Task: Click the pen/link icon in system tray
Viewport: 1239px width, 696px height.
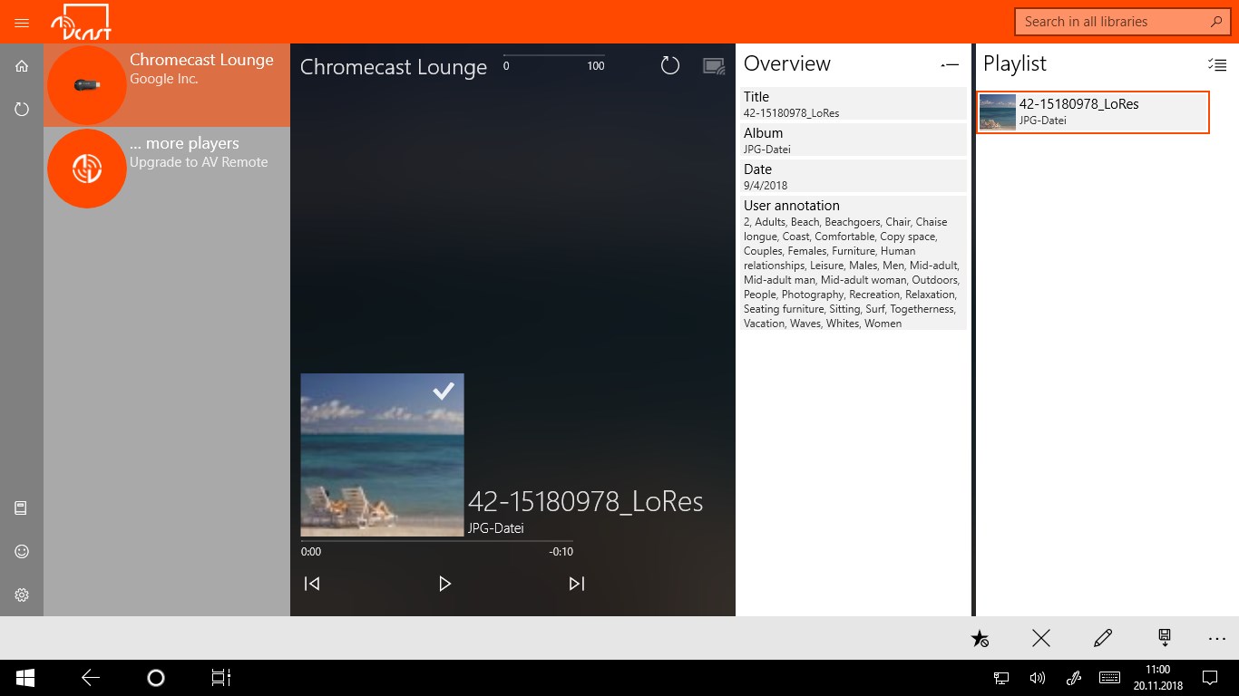Action: pyautogui.click(x=1073, y=677)
